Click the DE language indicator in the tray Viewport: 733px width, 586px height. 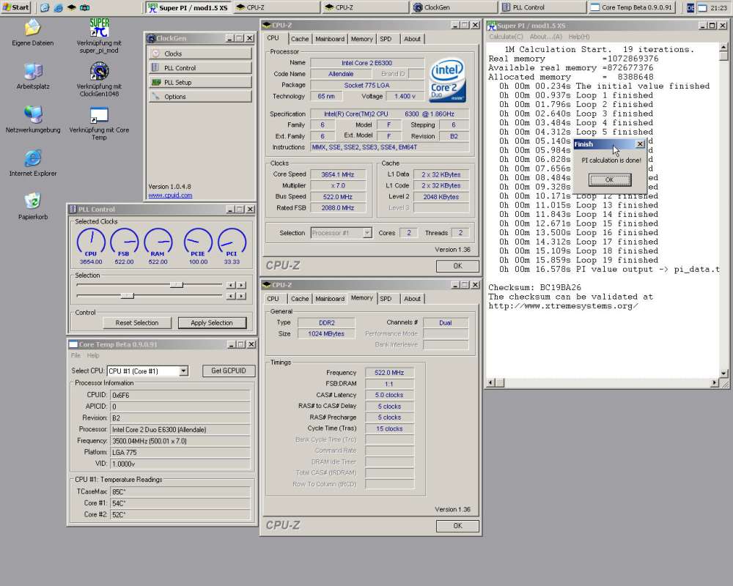[690, 8]
